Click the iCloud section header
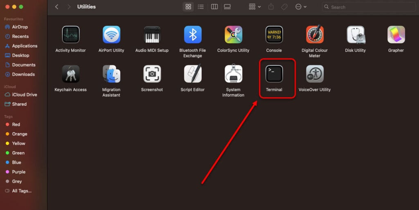The height and width of the screenshot is (210, 419). (x=10, y=87)
